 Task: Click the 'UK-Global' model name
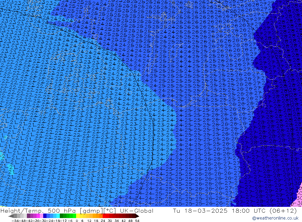[137, 211]
